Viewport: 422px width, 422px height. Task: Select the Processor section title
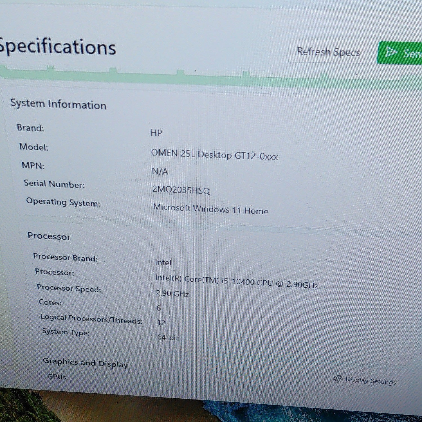click(x=49, y=236)
